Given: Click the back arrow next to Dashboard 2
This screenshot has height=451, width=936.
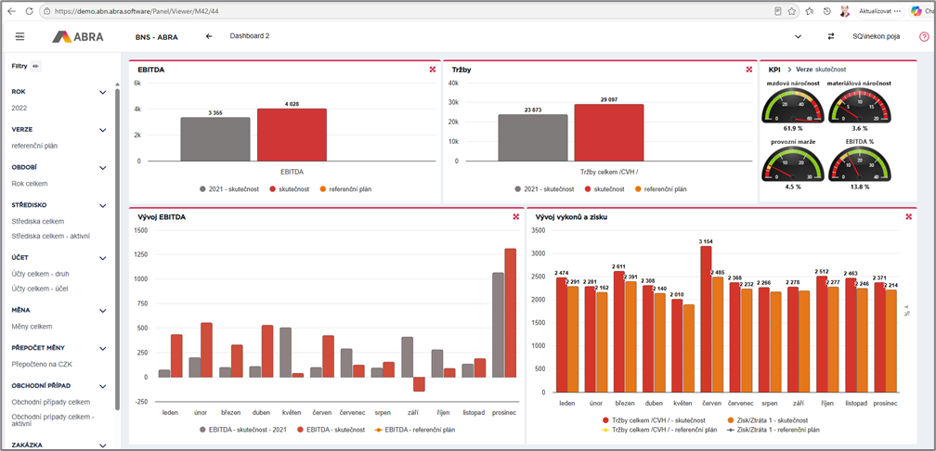Looking at the screenshot, I should pyautogui.click(x=209, y=36).
